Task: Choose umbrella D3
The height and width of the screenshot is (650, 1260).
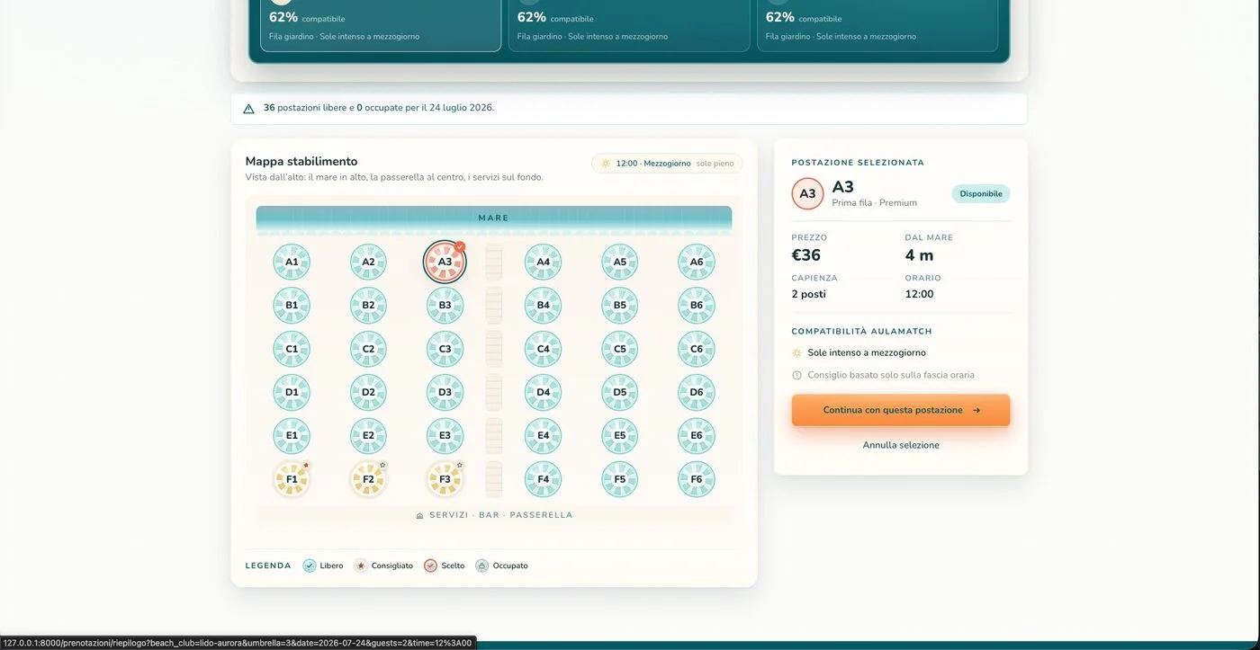Action: (x=445, y=393)
